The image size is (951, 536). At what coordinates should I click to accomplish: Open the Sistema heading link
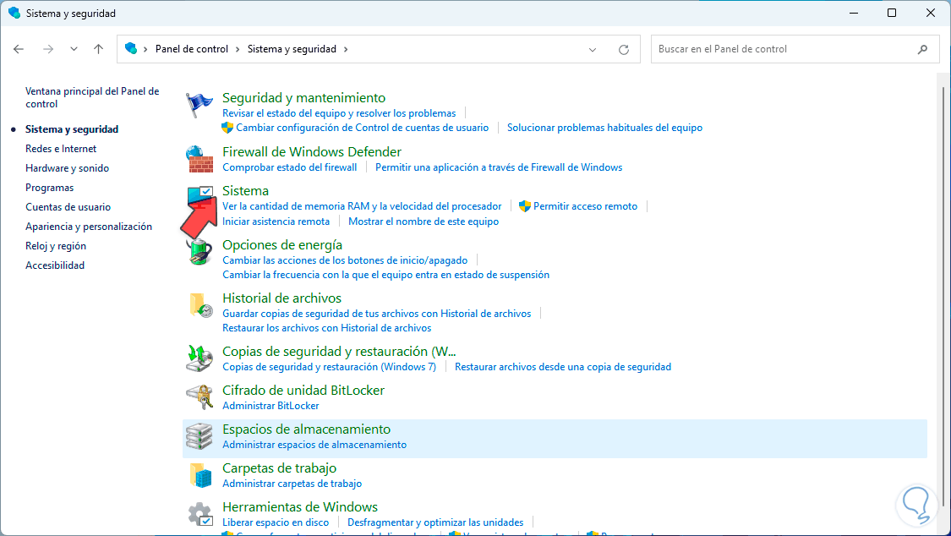[246, 190]
